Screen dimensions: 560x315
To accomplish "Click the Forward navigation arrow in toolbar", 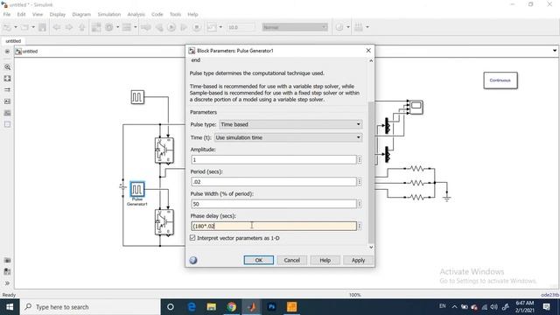I will (69, 27).
